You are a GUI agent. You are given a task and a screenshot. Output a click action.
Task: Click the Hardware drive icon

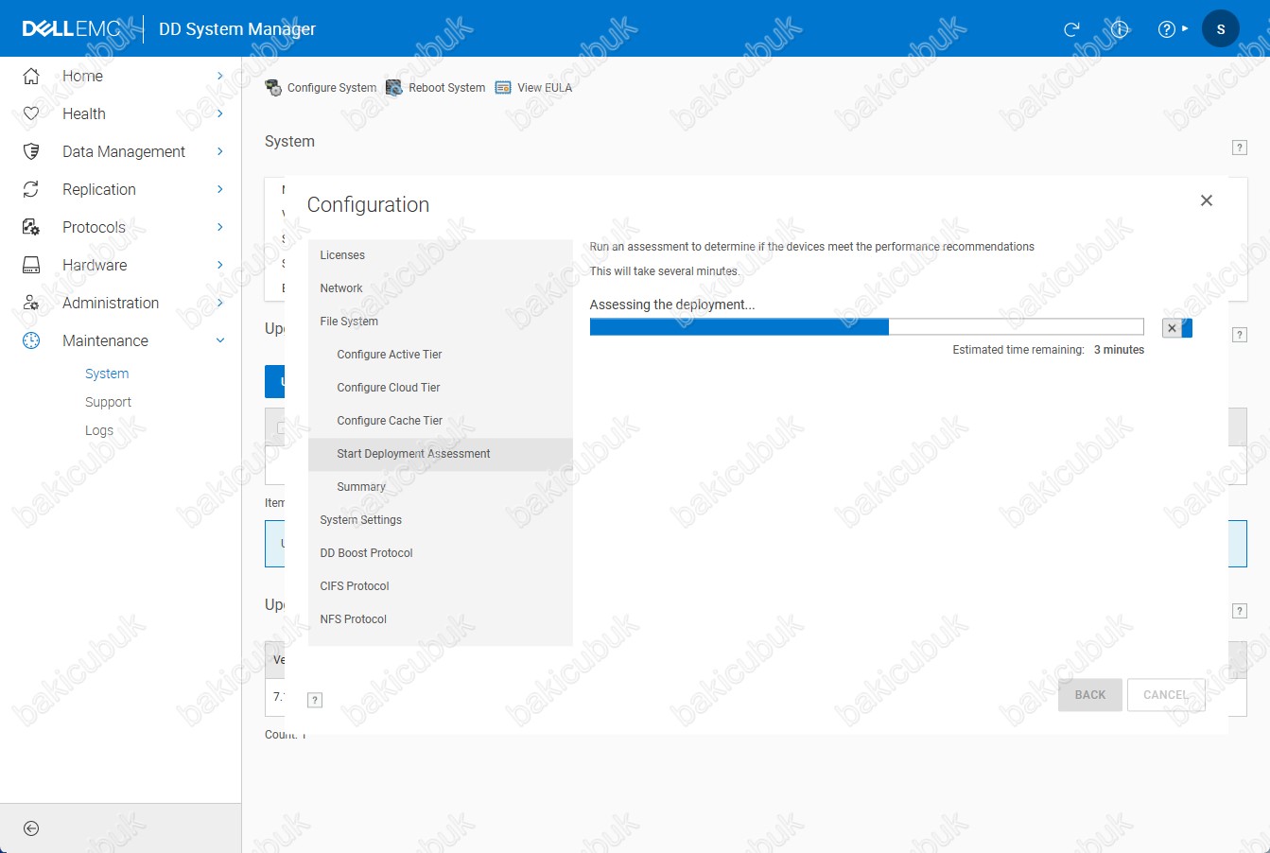31,265
